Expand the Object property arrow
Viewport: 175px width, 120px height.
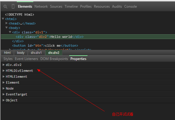pos(4,100)
